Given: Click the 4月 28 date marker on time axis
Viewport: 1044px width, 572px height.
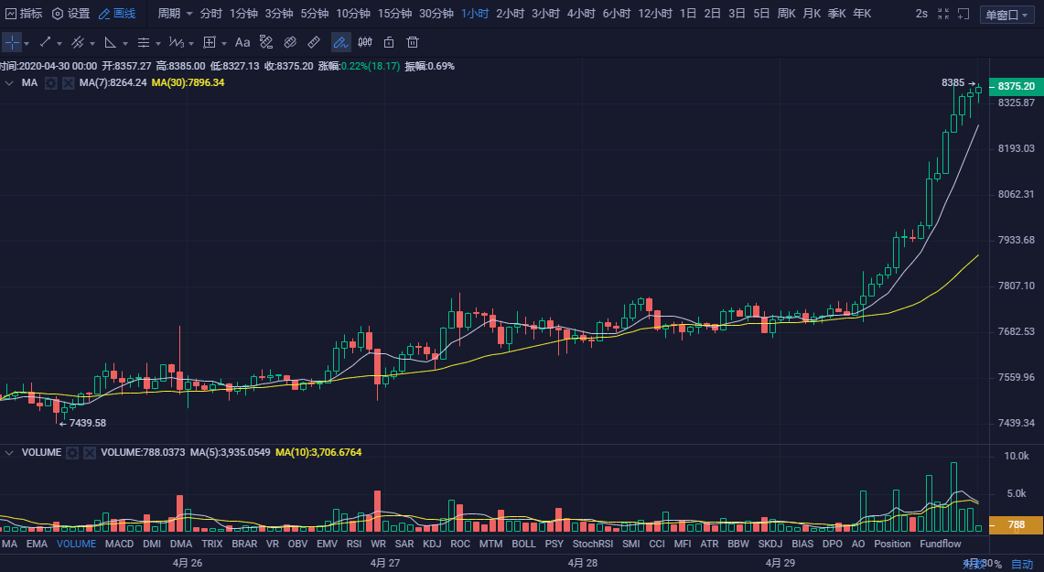Looking at the screenshot, I should (x=583, y=563).
